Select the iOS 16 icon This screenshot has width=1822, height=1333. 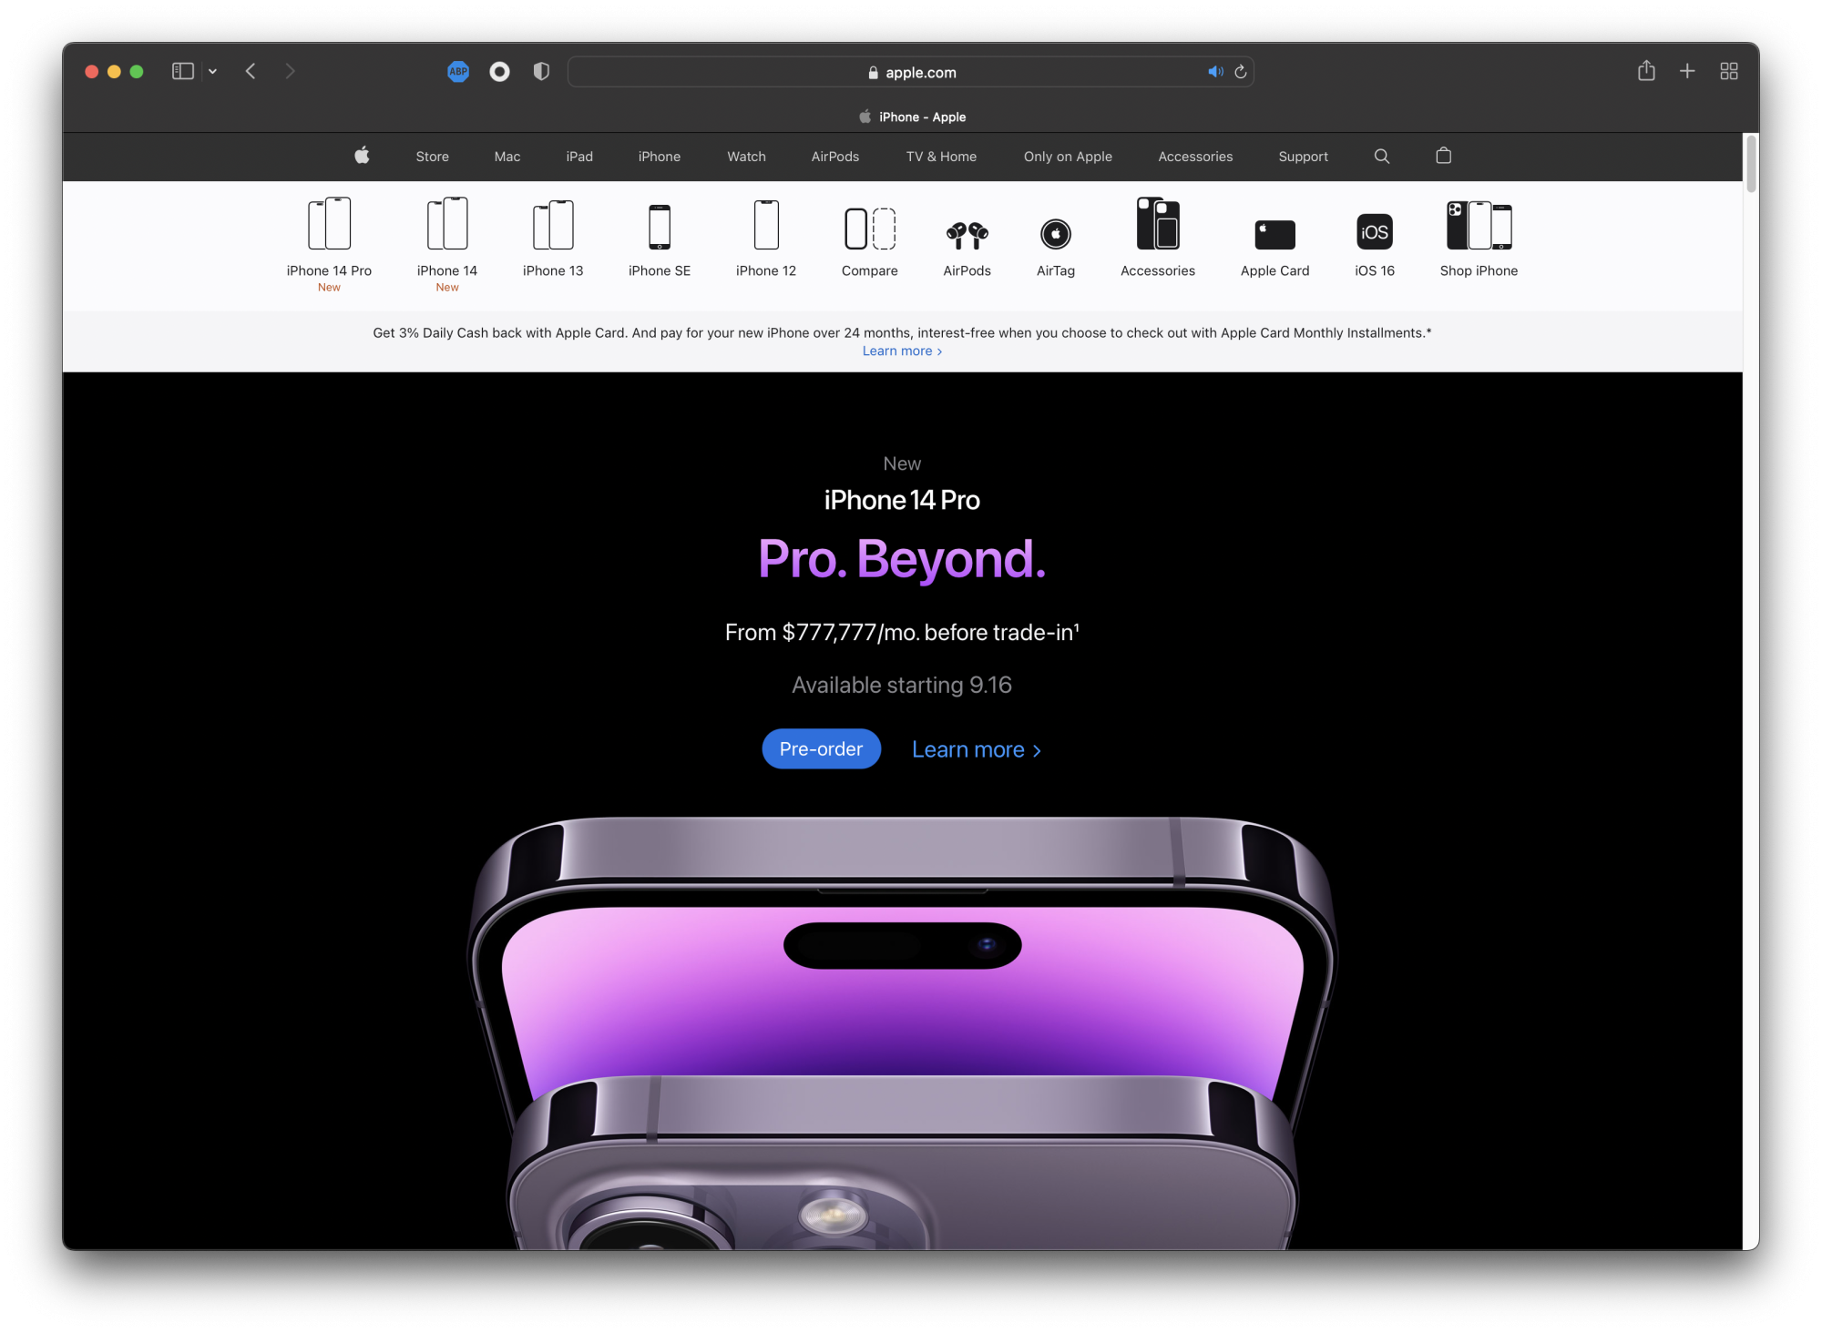(x=1374, y=232)
